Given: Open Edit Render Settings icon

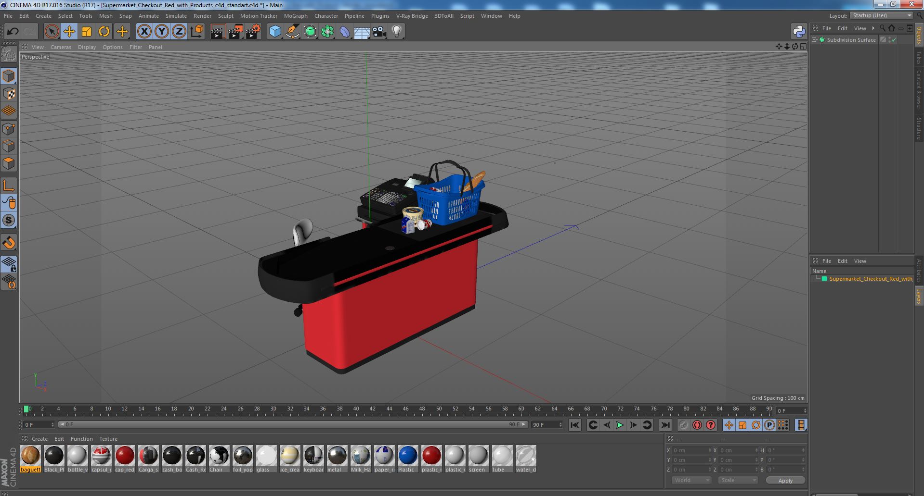Looking at the screenshot, I should (253, 32).
